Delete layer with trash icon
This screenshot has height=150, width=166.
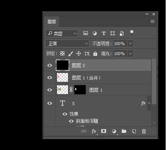[144, 131]
